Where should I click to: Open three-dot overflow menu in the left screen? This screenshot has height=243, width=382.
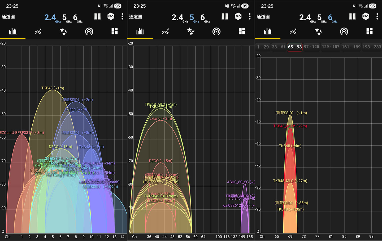click(x=122, y=17)
